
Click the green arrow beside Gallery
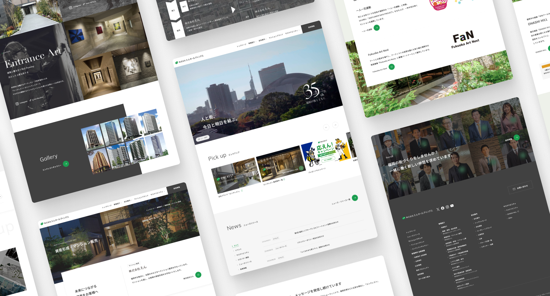click(x=66, y=164)
